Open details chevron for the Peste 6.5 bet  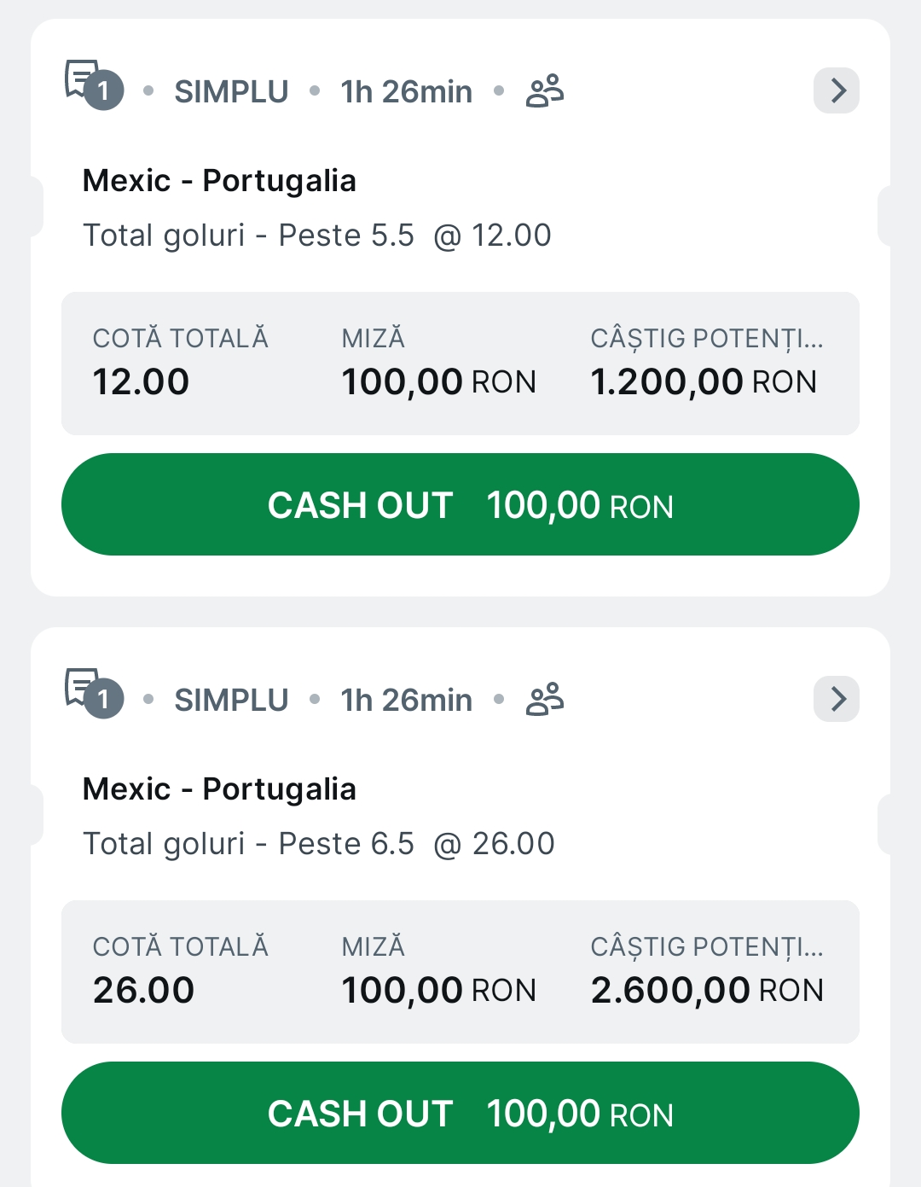pos(837,699)
